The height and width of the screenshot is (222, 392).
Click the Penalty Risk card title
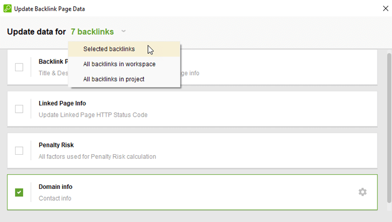click(x=56, y=145)
